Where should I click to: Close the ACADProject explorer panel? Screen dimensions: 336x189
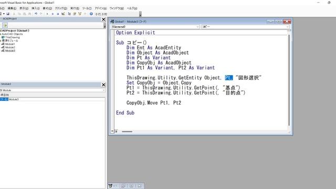[x=103, y=19]
